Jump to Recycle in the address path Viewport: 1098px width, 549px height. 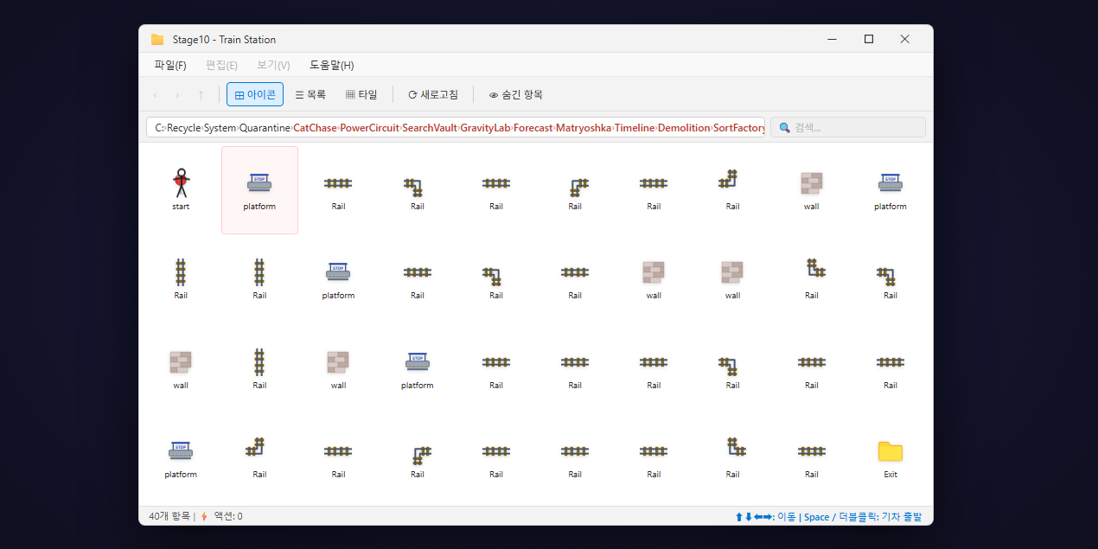[x=183, y=128]
